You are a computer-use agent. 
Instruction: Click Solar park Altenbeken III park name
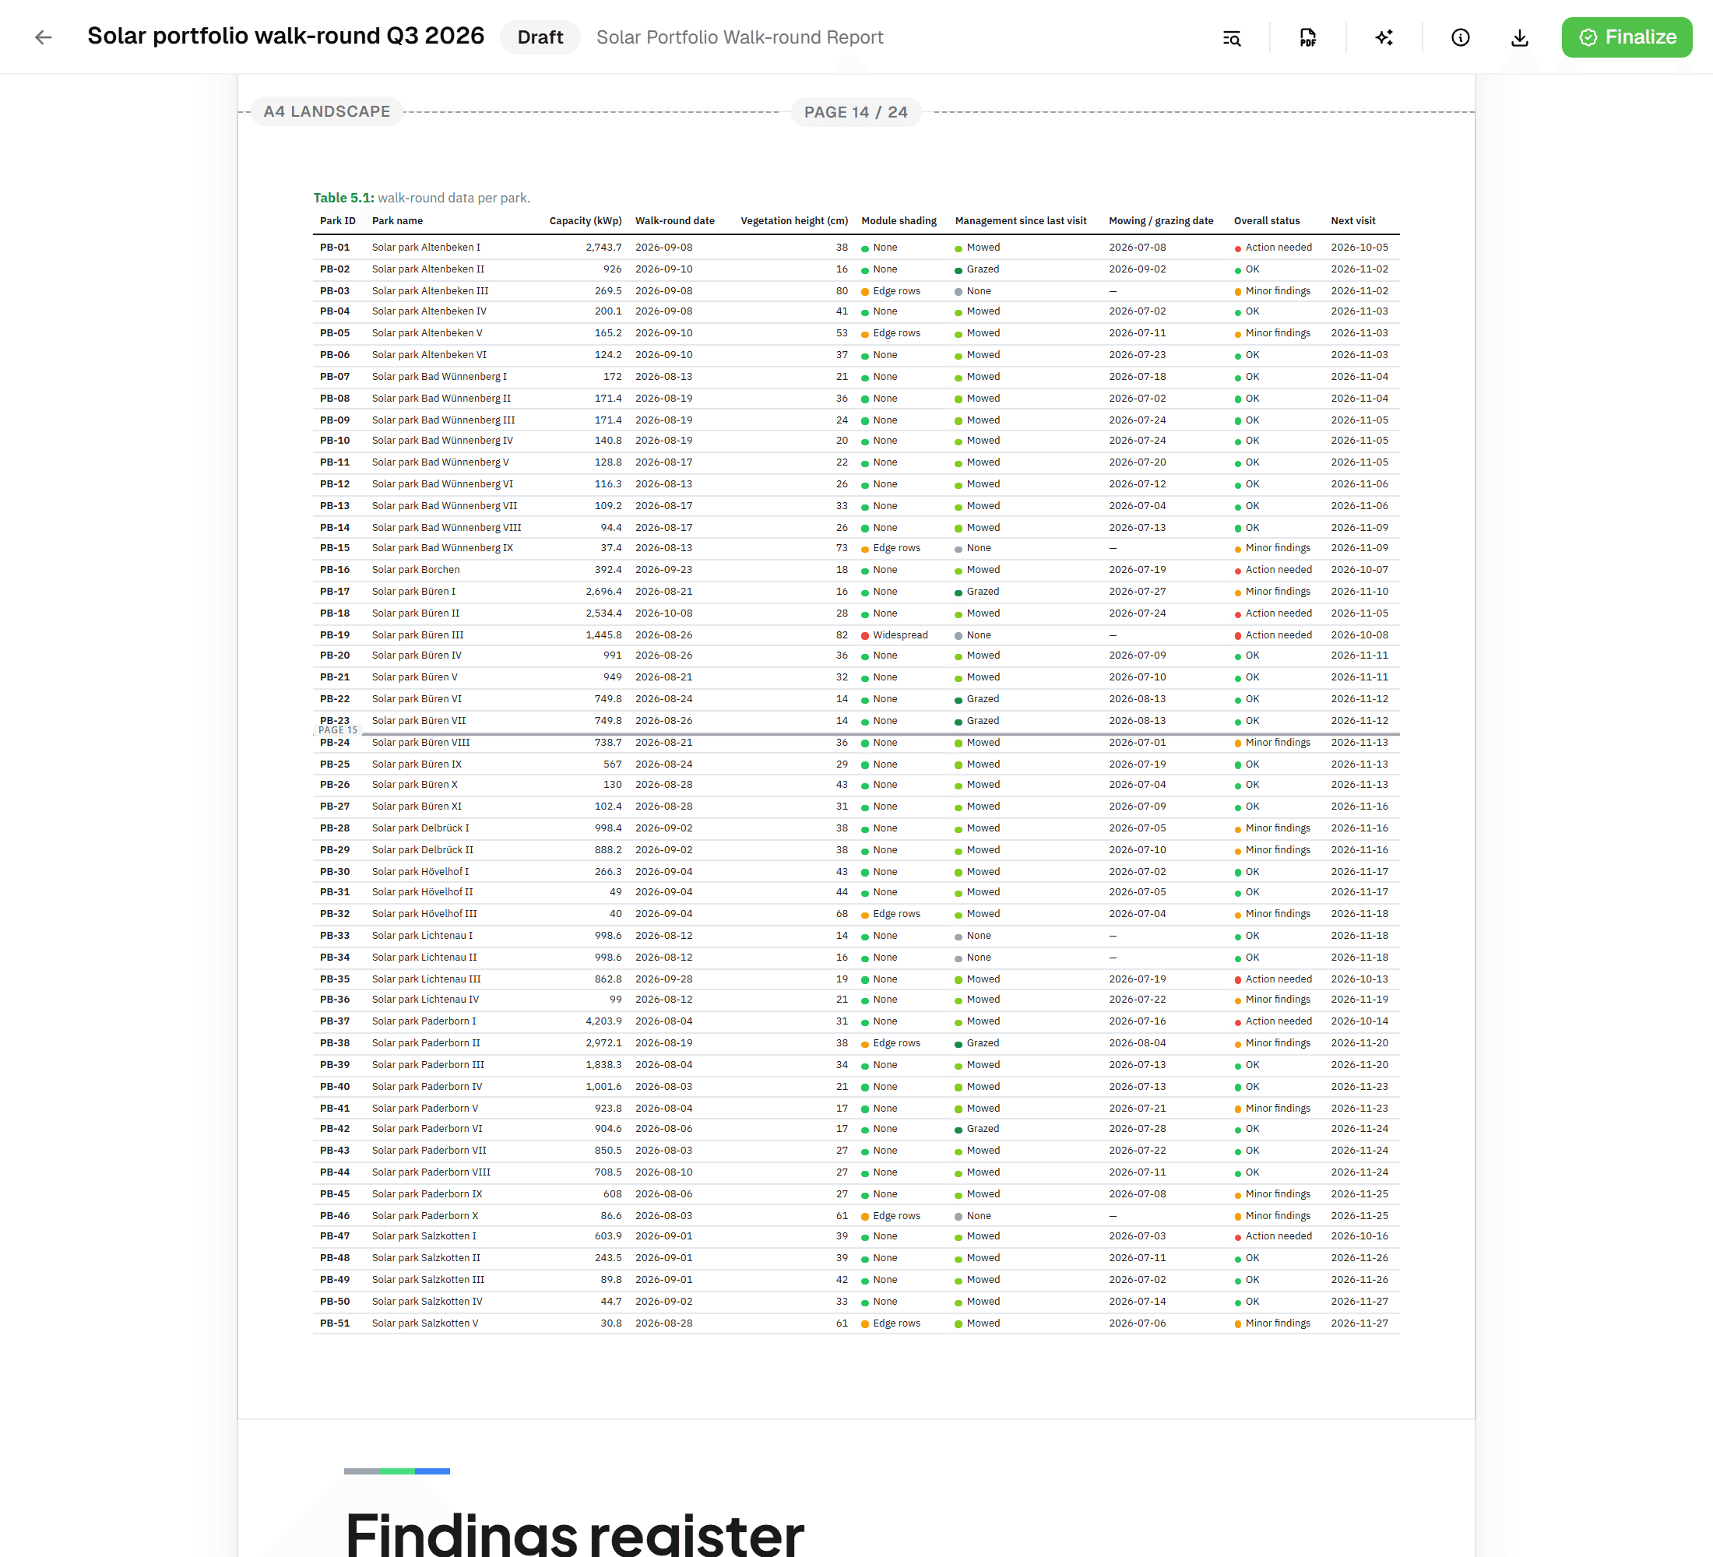[x=430, y=290]
